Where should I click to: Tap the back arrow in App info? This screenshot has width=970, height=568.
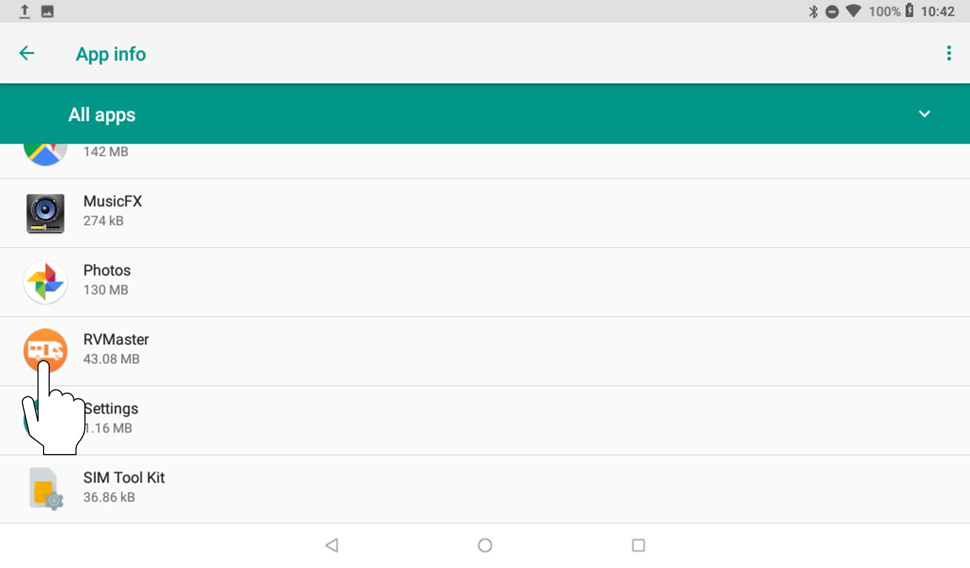point(27,53)
